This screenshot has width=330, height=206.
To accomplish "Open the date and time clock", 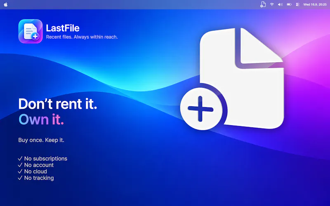I will click(x=315, y=5).
